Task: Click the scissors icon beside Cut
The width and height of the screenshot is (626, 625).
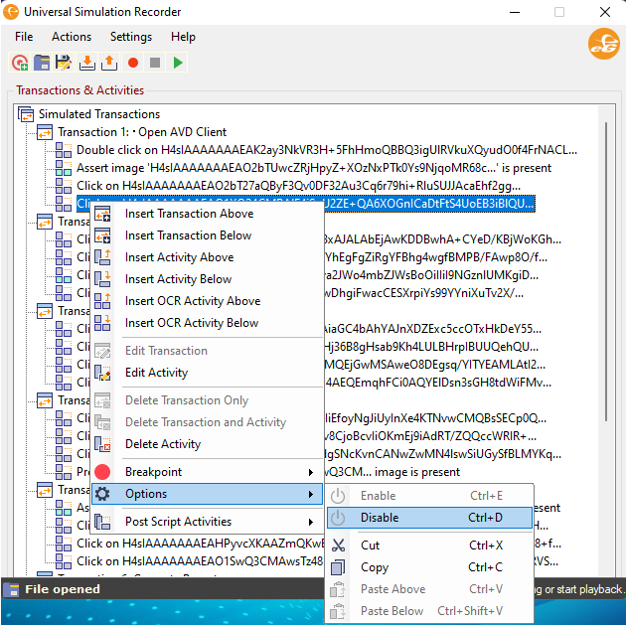Action: click(339, 546)
